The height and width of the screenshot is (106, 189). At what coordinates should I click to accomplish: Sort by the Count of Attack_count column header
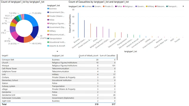point(89,56)
